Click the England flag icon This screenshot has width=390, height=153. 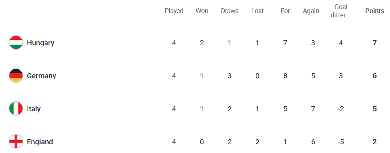point(16,142)
